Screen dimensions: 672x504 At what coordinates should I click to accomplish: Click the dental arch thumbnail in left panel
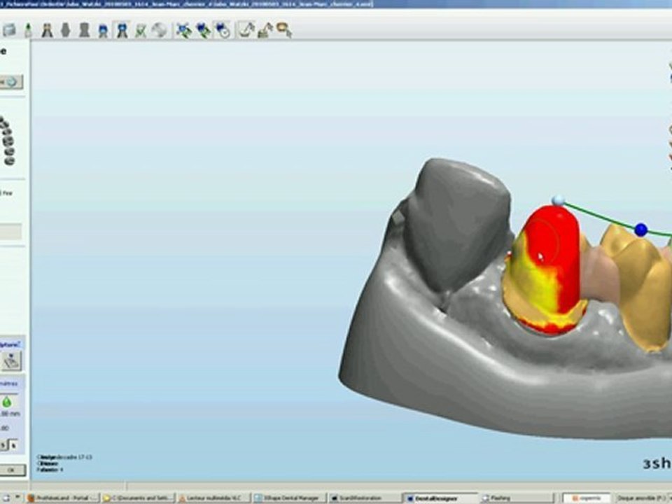[7, 141]
